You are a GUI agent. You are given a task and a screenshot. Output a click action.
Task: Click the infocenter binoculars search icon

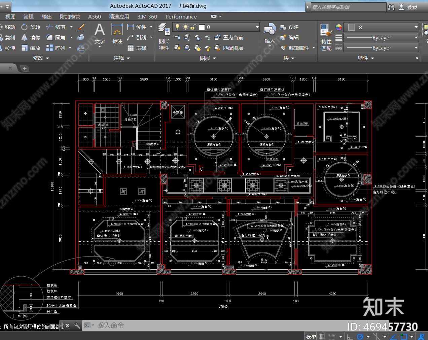[x=391, y=7]
